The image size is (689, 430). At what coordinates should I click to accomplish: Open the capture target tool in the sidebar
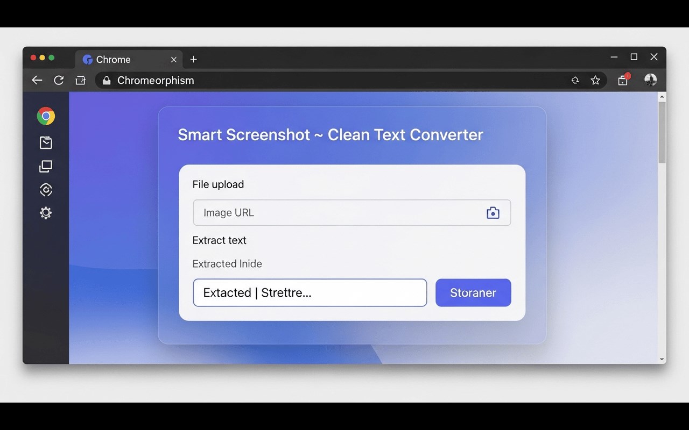coord(46,190)
